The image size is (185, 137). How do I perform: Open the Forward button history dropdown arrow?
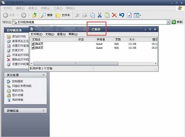29,15
